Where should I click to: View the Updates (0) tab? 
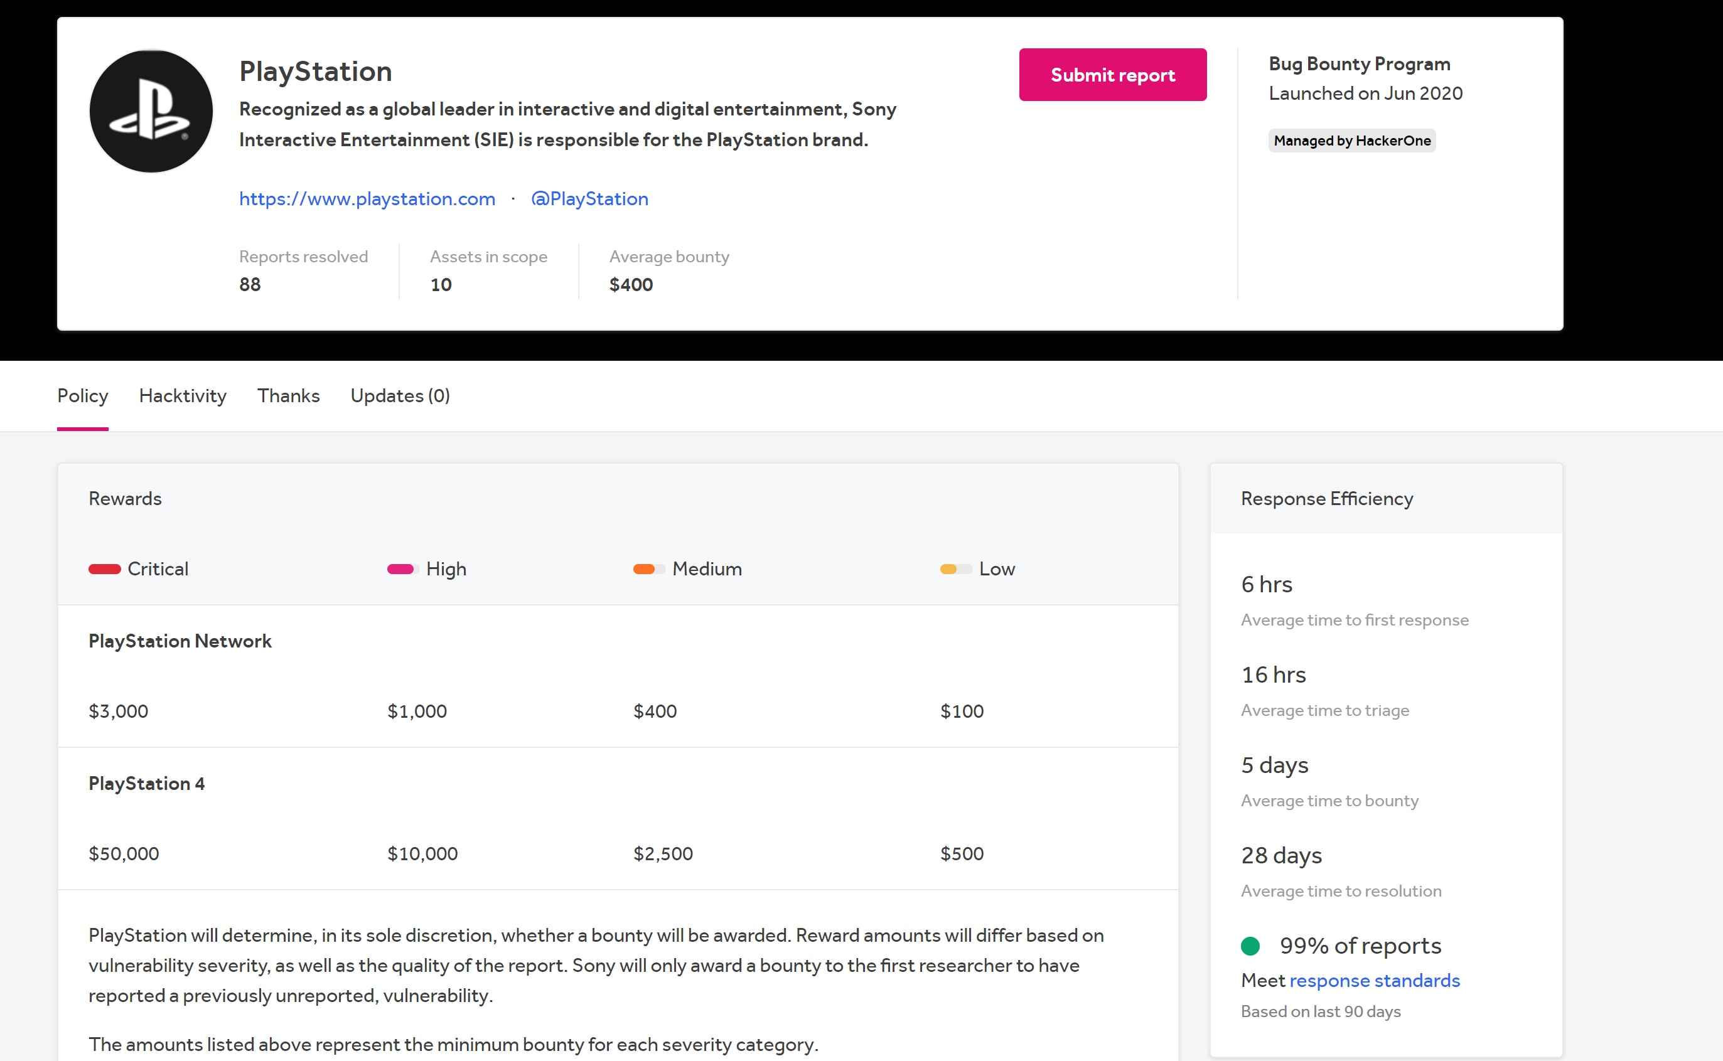tap(400, 396)
